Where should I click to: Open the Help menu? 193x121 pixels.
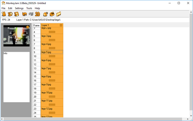[37, 8]
